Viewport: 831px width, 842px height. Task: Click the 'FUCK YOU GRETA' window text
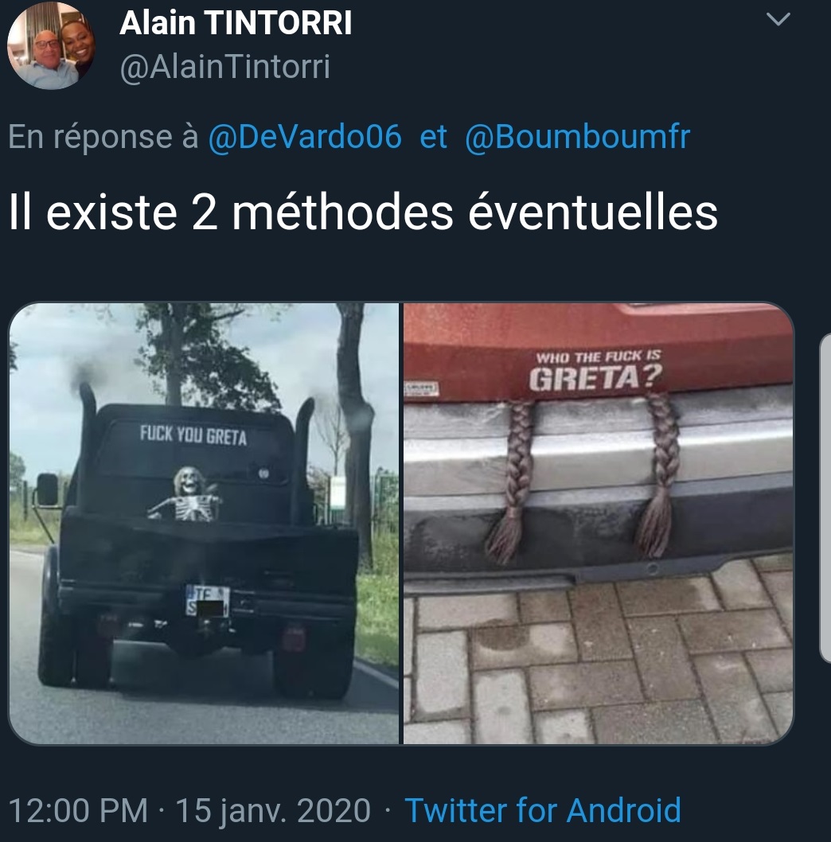(193, 435)
